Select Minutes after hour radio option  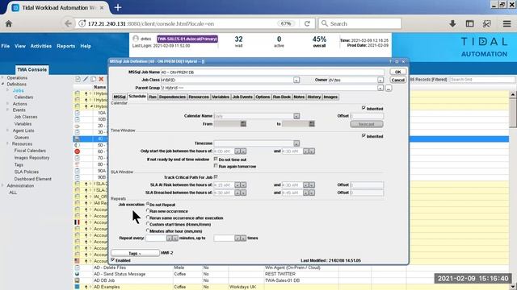pos(148,230)
